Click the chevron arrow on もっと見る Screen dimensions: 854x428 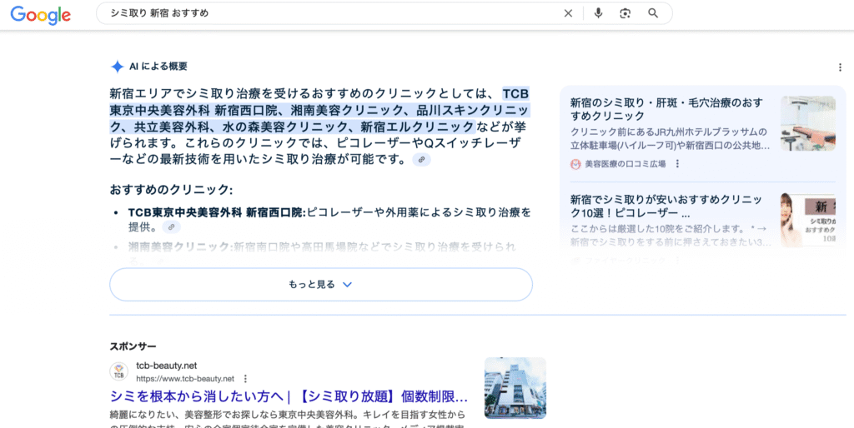(348, 285)
